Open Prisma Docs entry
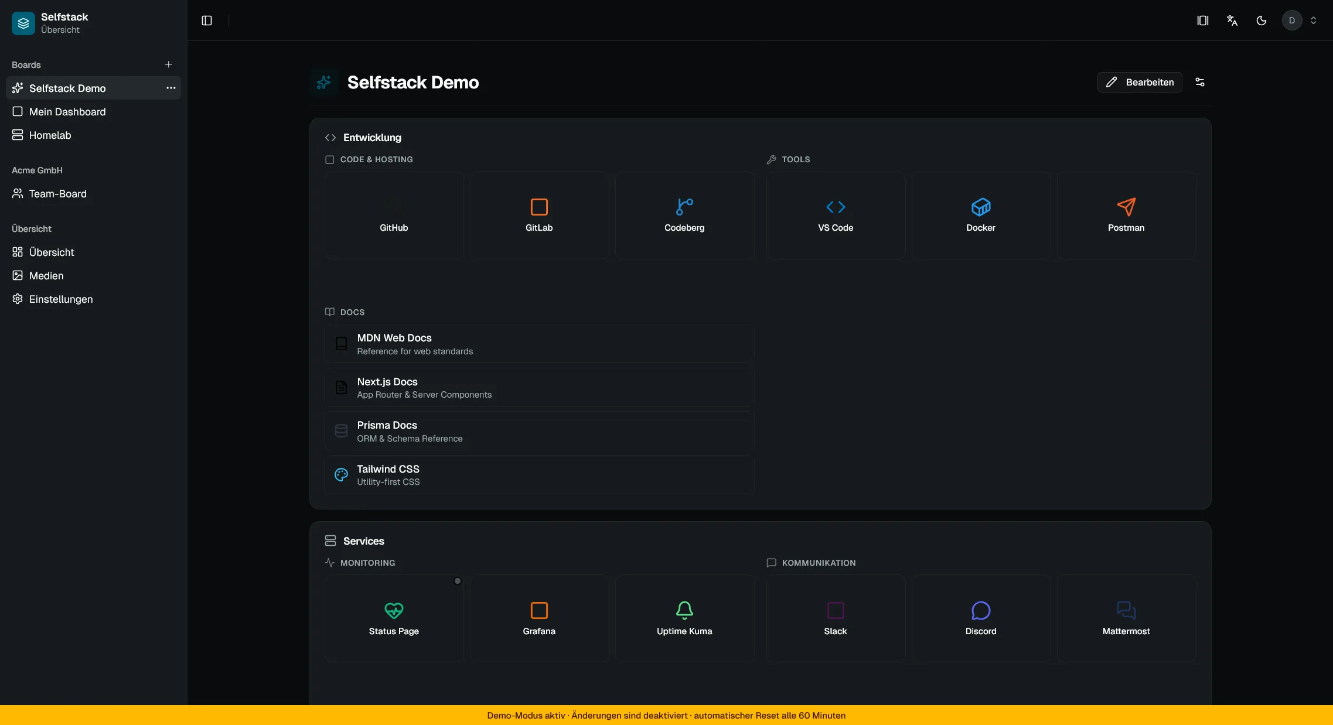The image size is (1333, 725). point(539,431)
